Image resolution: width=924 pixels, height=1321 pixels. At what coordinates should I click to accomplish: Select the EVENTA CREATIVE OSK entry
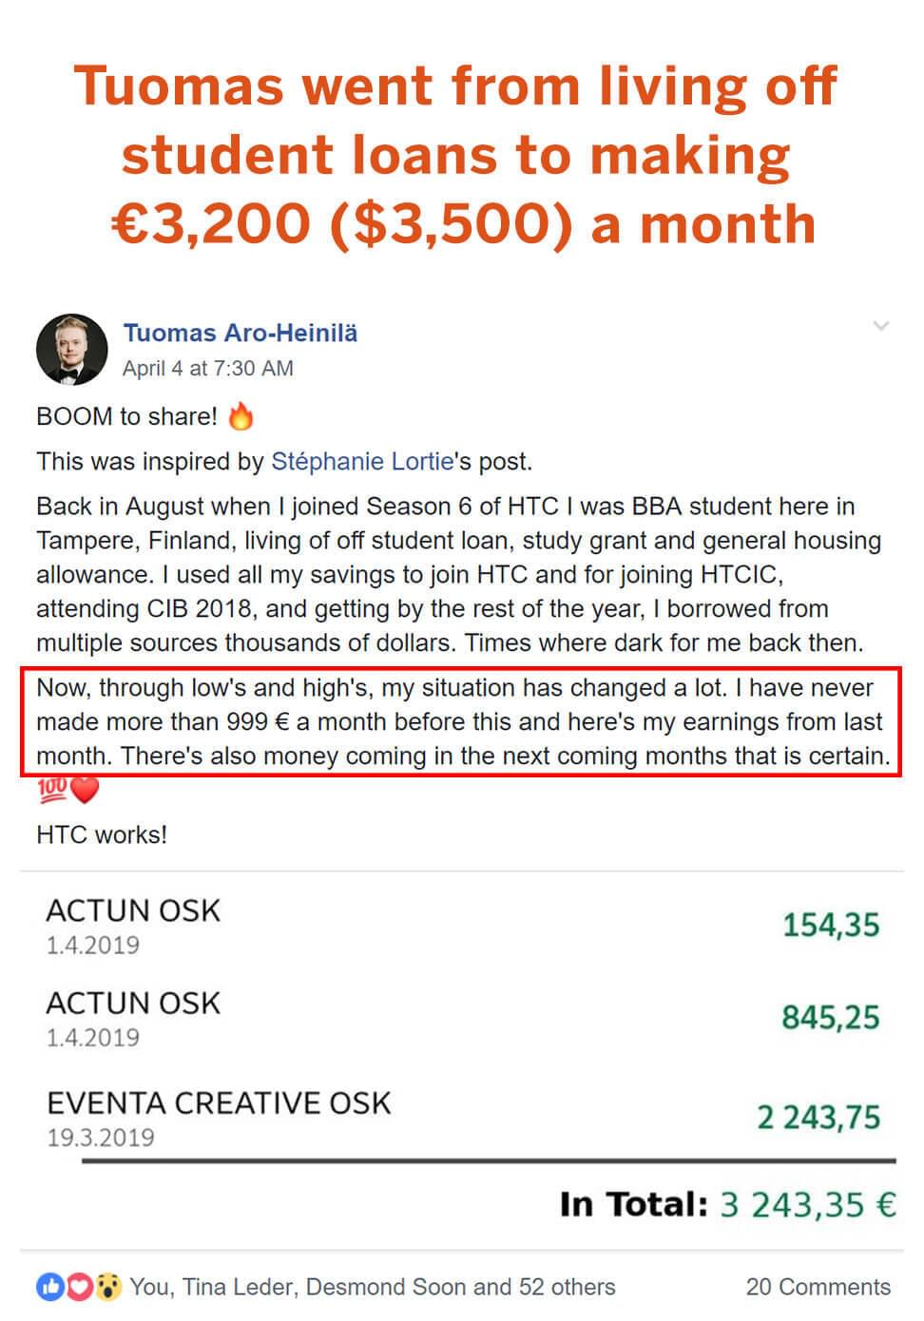pyautogui.click(x=462, y=1118)
